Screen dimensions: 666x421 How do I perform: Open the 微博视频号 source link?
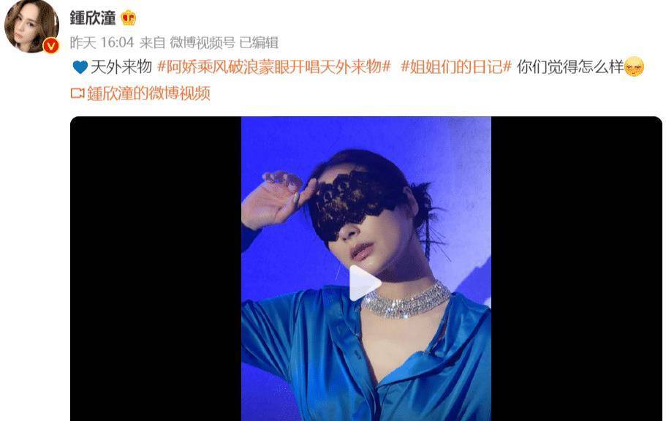(203, 42)
